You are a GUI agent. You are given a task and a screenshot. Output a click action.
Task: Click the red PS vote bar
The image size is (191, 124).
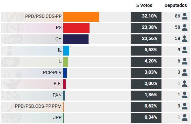pyautogui.click(x=76, y=28)
